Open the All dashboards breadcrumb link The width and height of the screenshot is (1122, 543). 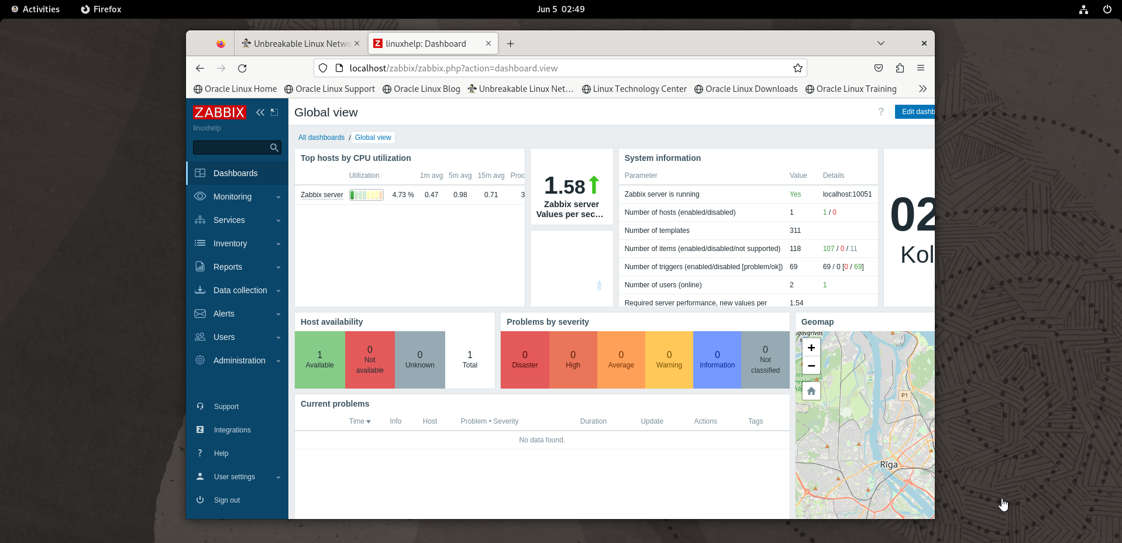(321, 138)
